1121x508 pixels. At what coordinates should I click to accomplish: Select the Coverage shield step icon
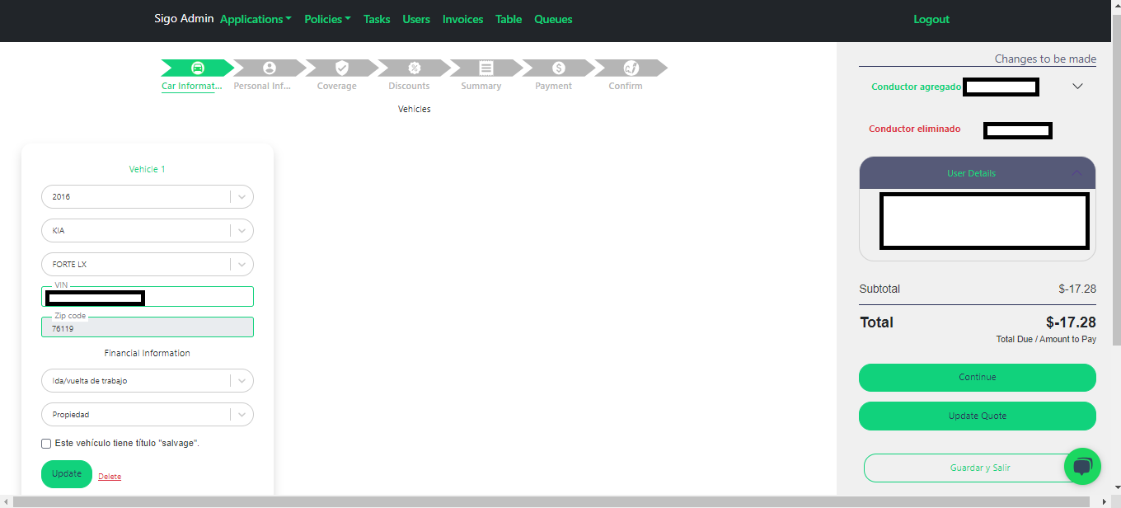coord(341,68)
